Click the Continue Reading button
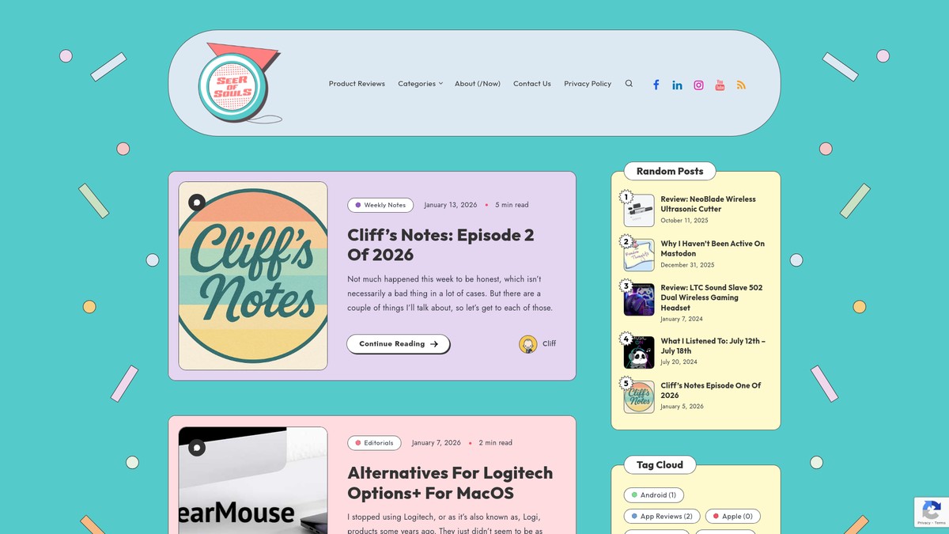Viewport: 949px width, 534px height. pyautogui.click(x=399, y=343)
